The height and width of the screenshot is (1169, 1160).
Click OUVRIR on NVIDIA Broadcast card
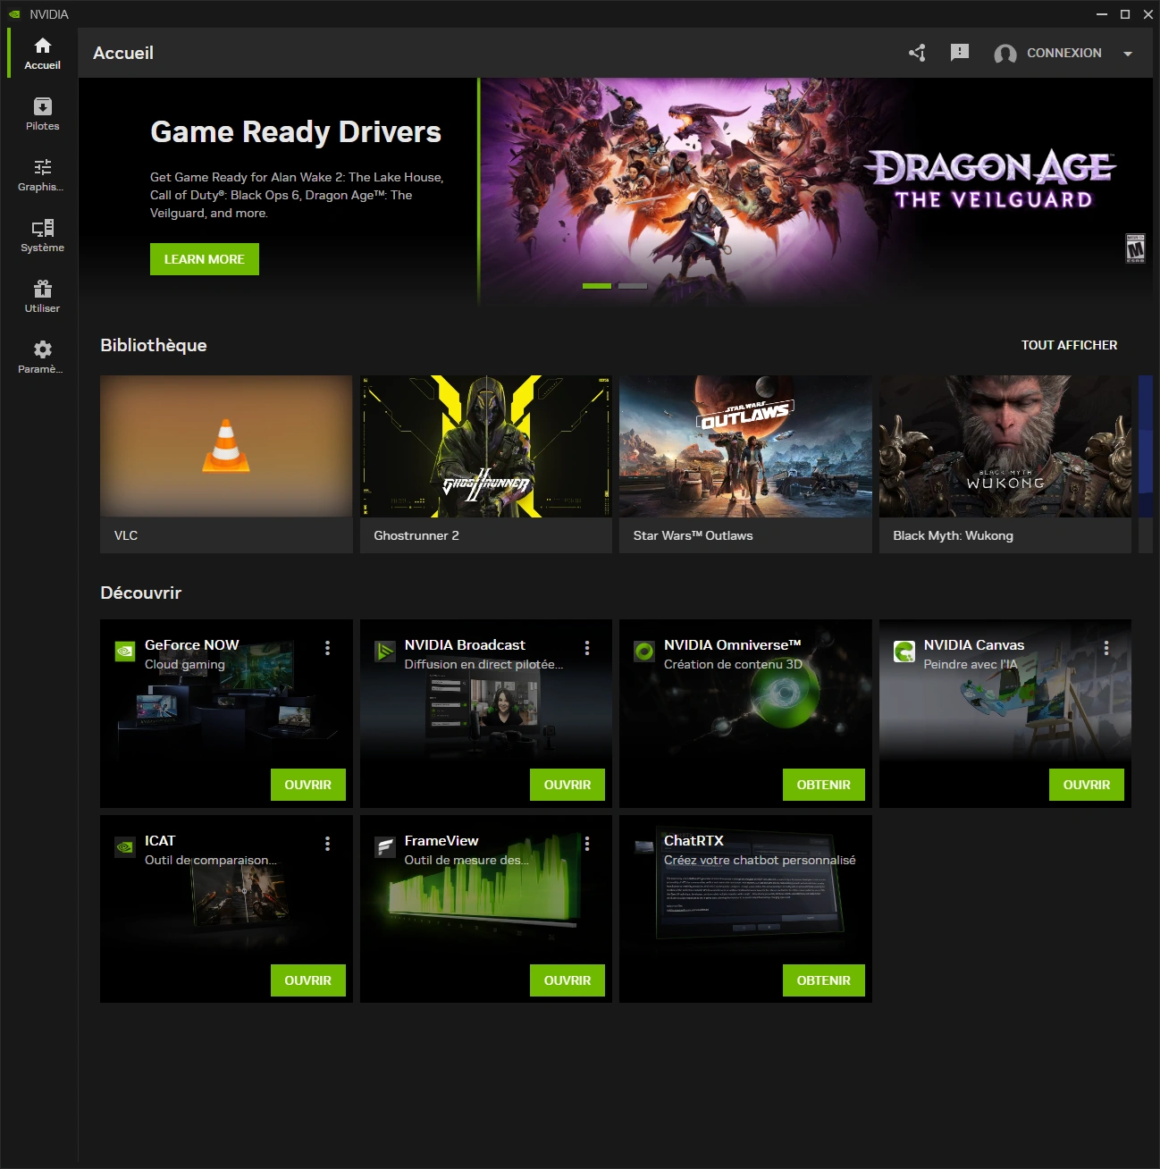[567, 785]
